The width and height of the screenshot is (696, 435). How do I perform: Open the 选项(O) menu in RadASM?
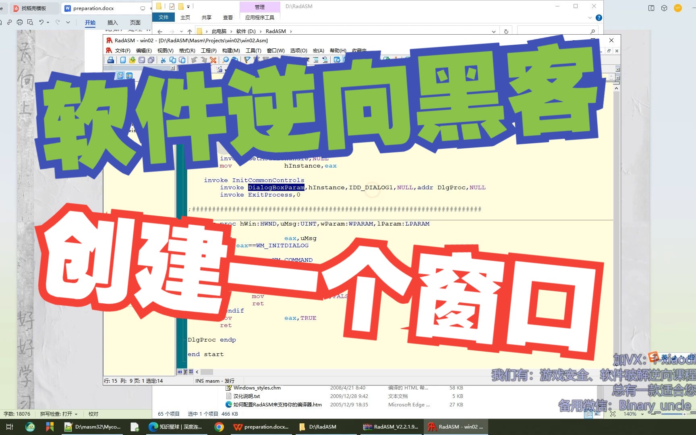pyautogui.click(x=298, y=51)
